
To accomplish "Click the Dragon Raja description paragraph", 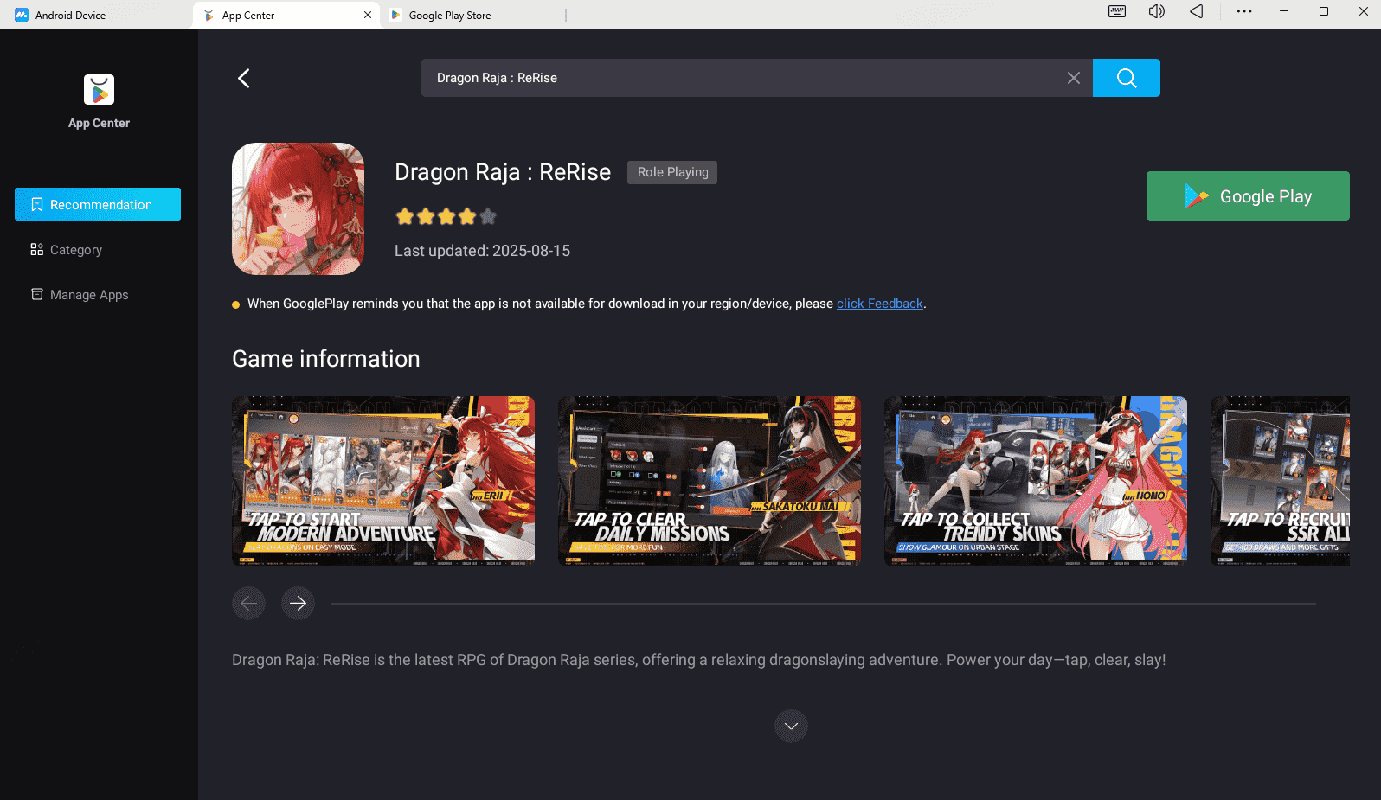I will 698,660.
